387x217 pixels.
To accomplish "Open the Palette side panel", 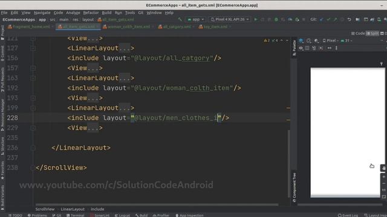I will click(294, 48).
